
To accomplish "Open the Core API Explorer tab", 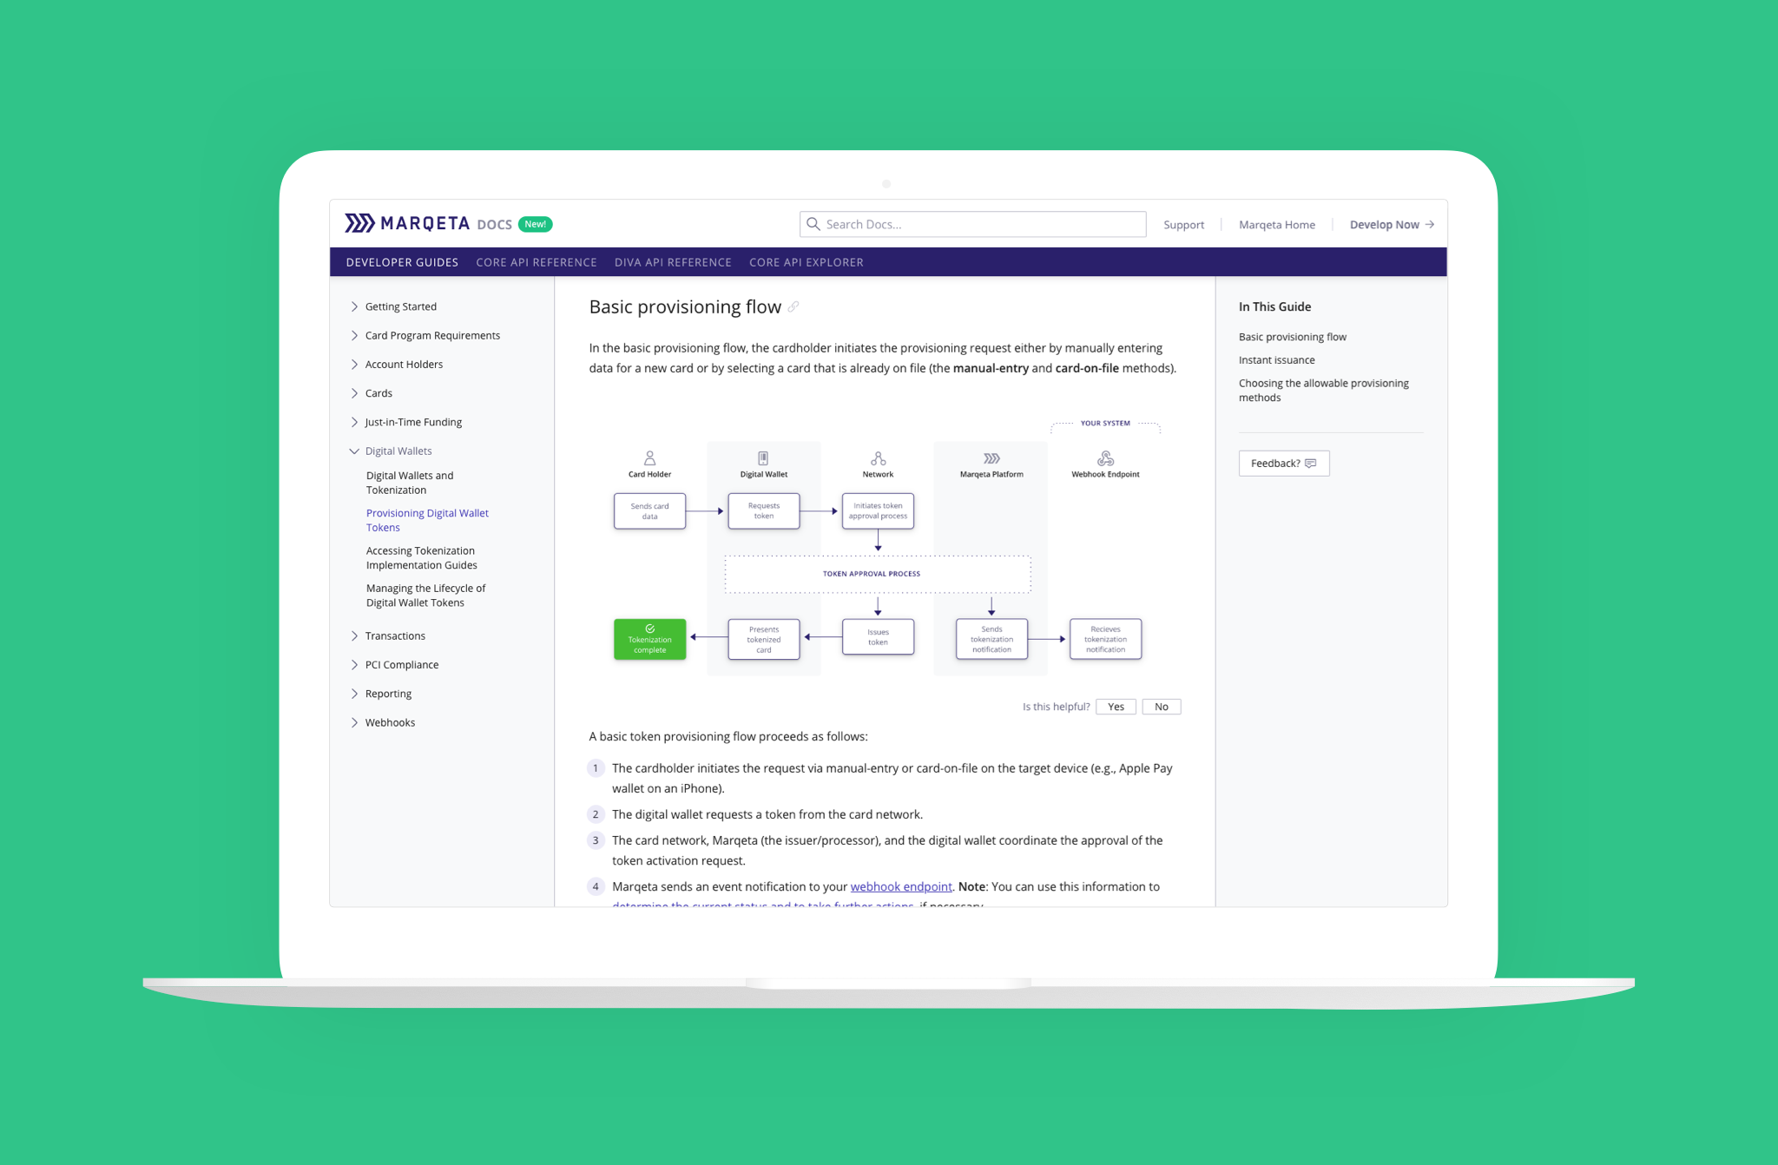I will pyautogui.click(x=807, y=262).
